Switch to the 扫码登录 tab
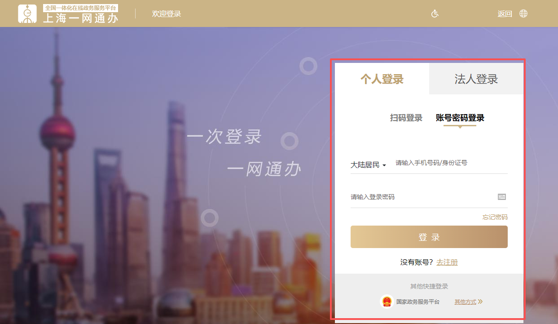The image size is (558, 324). click(x=405, y=118)
